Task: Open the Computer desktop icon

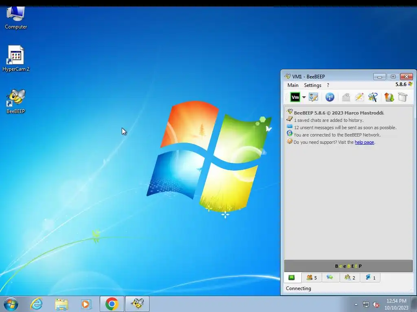Action: point(16,18)
